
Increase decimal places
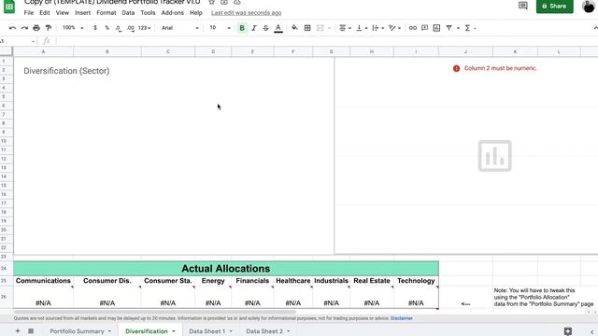pos(131,28)
